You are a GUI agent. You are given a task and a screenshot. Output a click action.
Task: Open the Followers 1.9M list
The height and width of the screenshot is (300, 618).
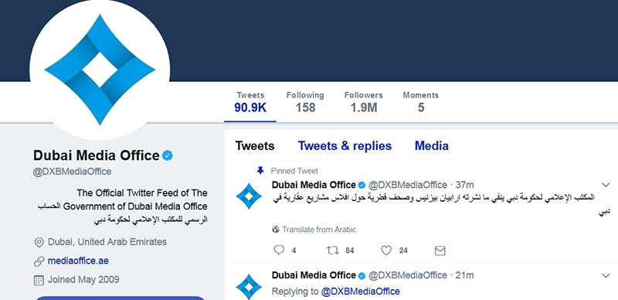point(363,102)
